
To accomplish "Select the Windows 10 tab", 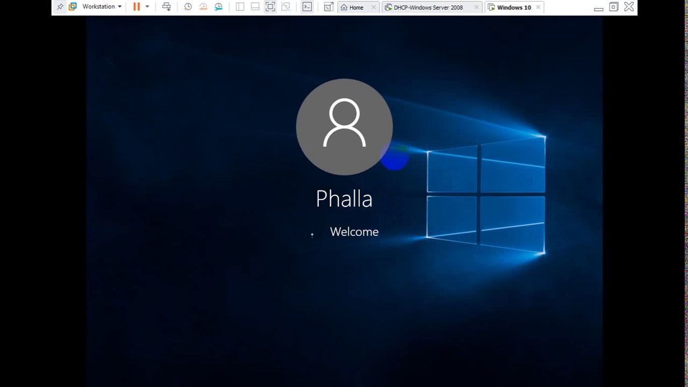I will (513, 8).
